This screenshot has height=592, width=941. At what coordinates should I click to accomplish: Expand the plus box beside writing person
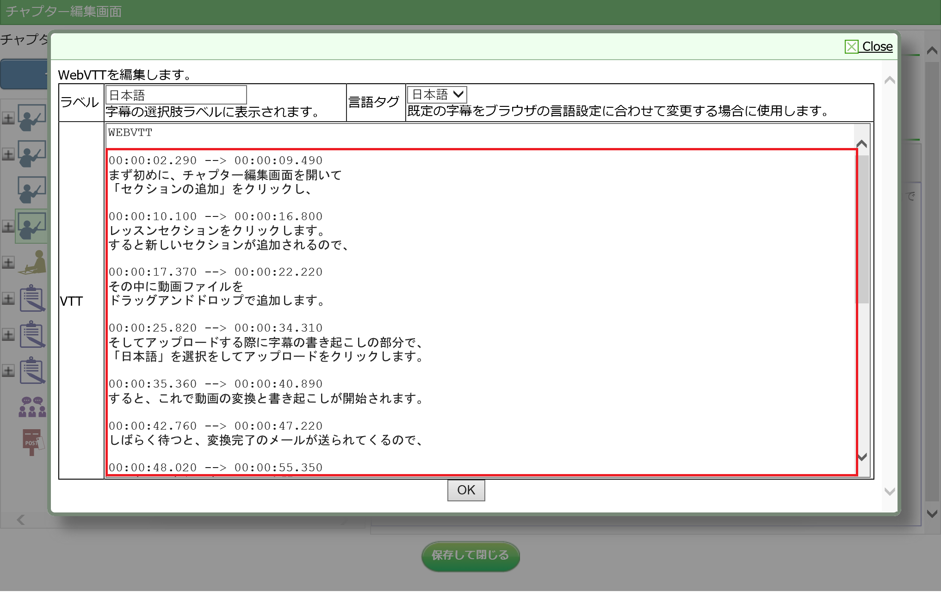(x=8, y=262)
